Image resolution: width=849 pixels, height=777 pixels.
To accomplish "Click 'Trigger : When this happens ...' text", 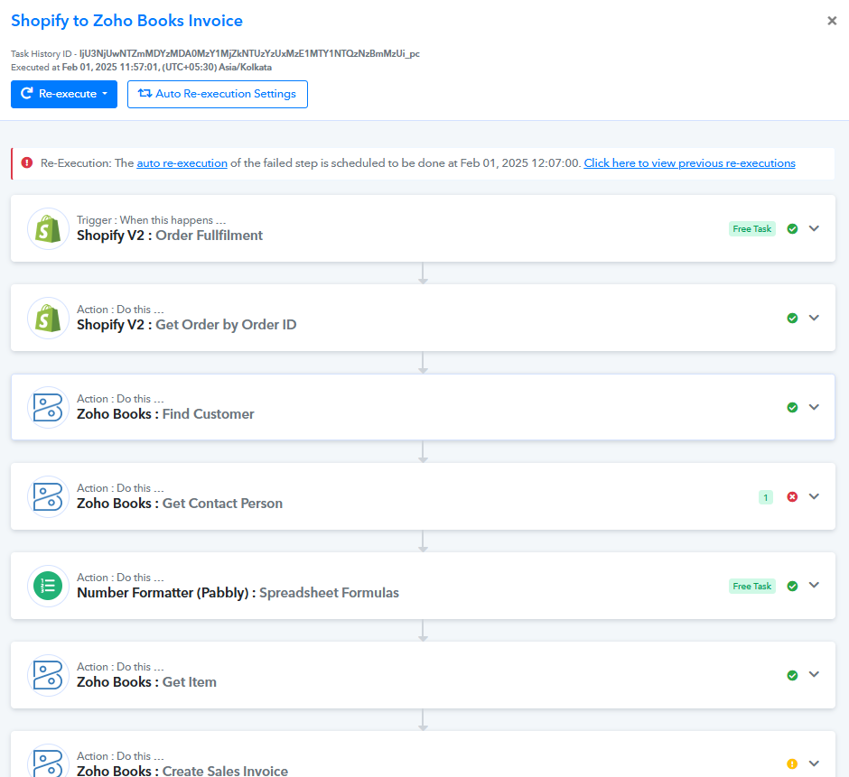I will tap(151, 220).
